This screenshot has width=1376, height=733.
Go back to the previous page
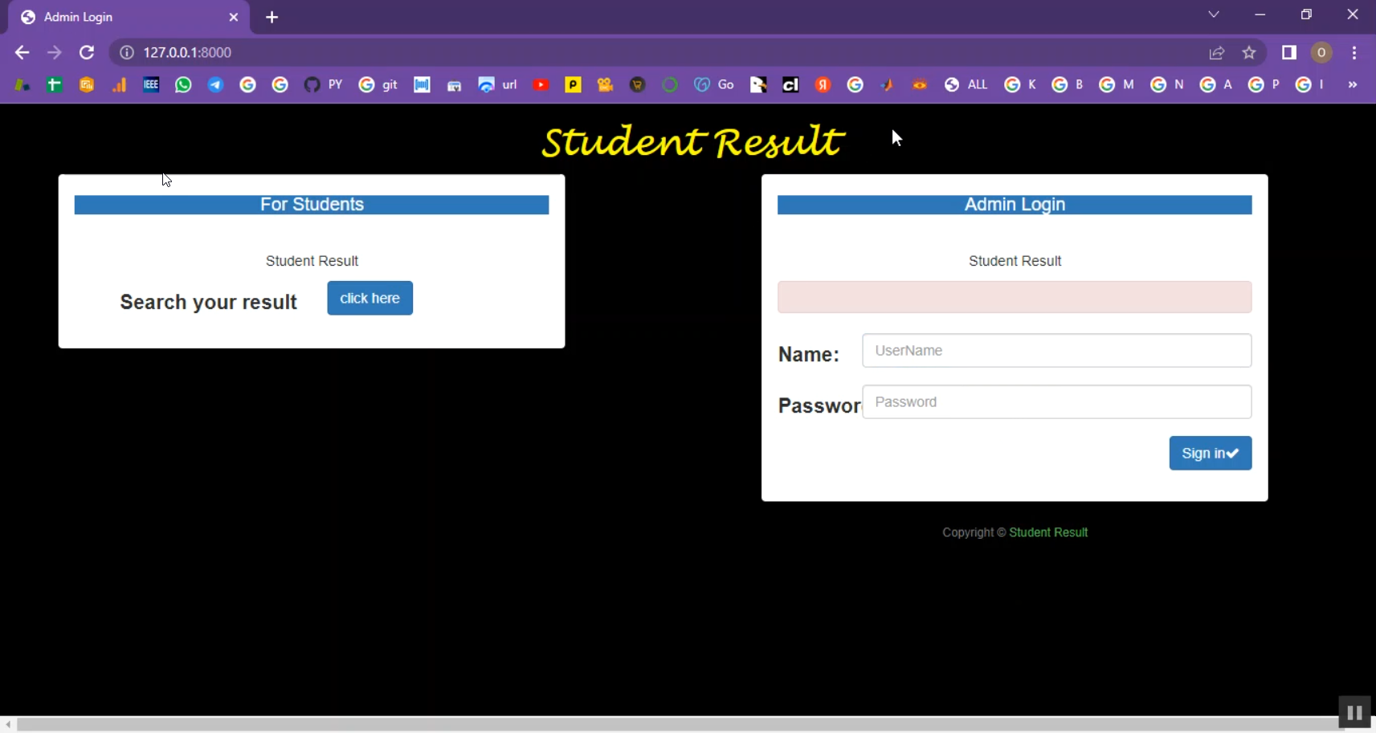[x=22, y=53]
